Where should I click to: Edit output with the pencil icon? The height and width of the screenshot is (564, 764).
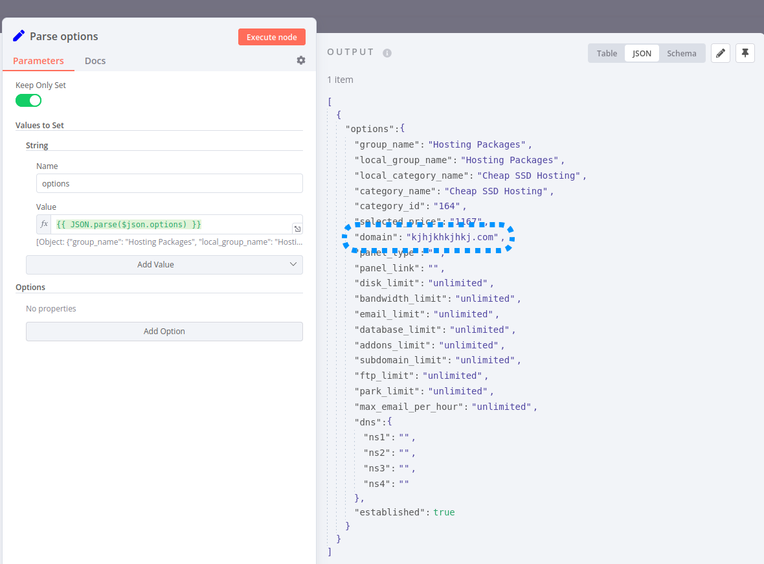(x=721, y=53)
